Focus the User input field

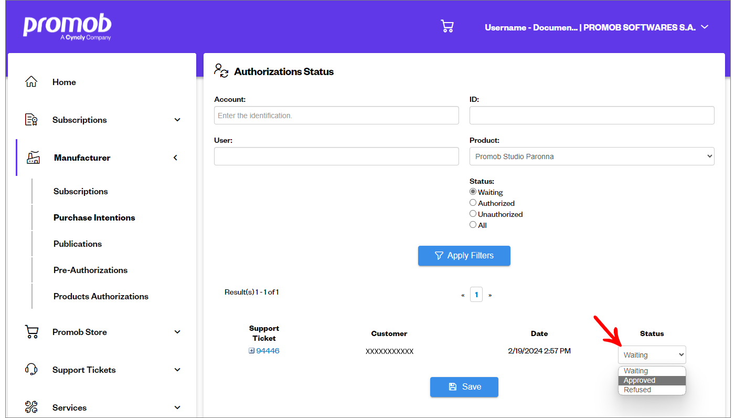(x=336, y=156)
